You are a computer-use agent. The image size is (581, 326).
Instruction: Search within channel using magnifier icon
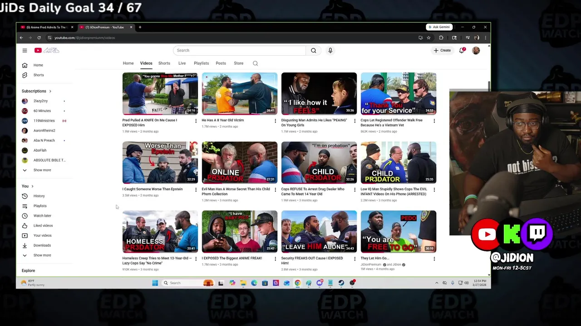(255, 63)
